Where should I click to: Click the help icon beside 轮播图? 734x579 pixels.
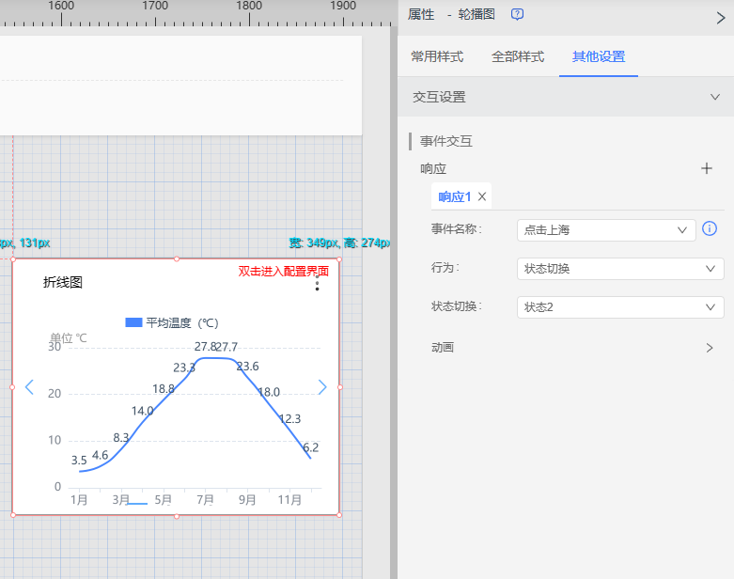517,15
